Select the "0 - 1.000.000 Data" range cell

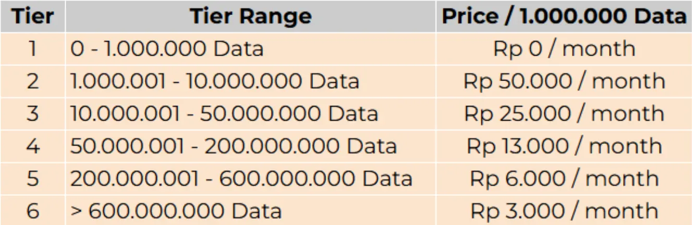tap(167, 49)
